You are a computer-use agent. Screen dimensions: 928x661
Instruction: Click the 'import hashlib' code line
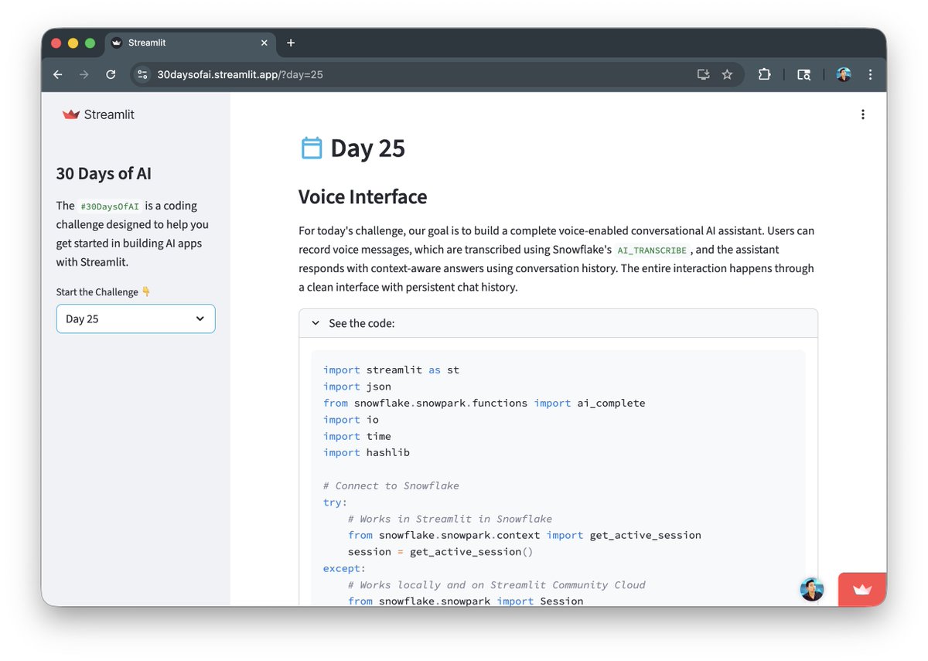coord(367,452)
